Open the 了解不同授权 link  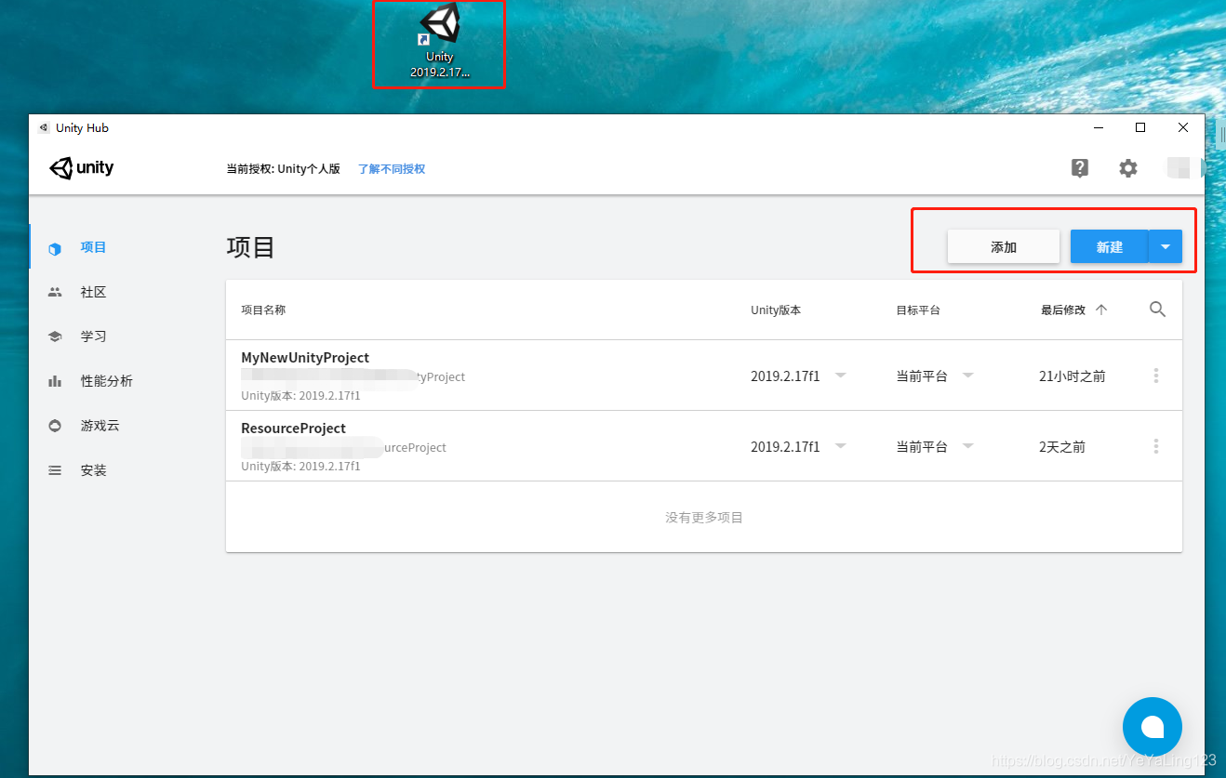pos(392,169)
